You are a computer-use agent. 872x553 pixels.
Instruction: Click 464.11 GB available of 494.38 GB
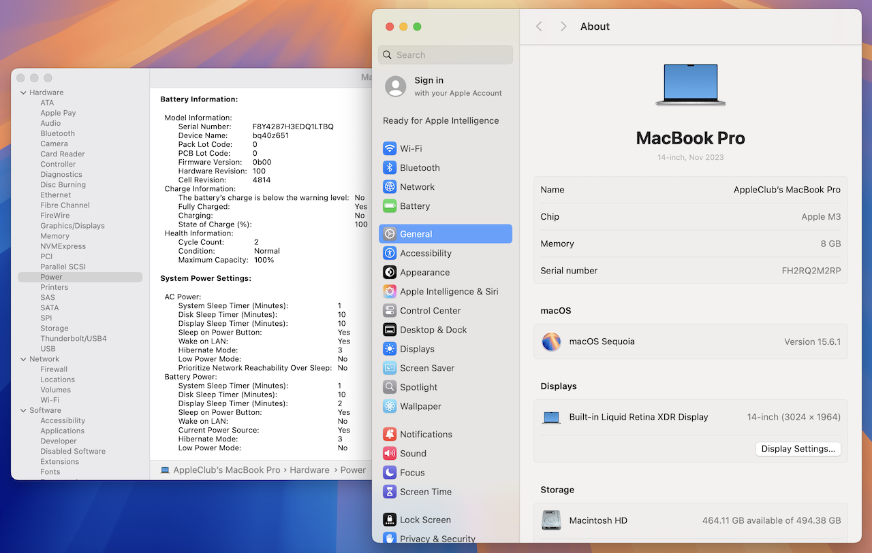(772, 520)
